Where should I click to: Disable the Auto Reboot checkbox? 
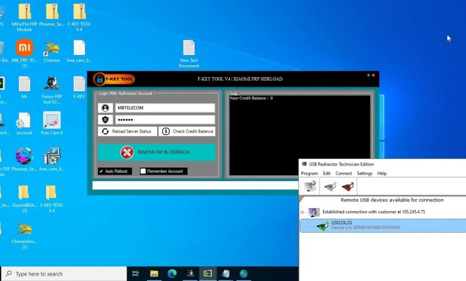103,171
